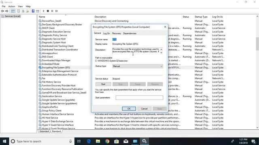Select Google Update Service (gupdate) row
259x145 pixels.
(132, 100)
